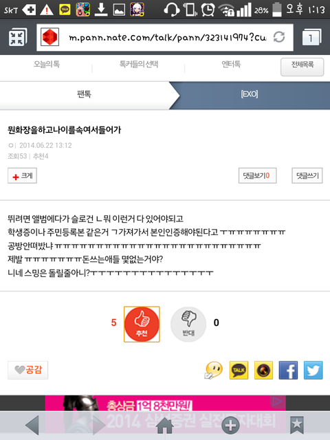
Task: Open browser tabs counter showing 1
Action: coord(311,37)
